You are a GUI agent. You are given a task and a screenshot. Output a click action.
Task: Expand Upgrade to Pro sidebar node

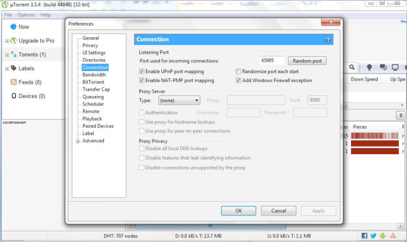tap(7, 41)
